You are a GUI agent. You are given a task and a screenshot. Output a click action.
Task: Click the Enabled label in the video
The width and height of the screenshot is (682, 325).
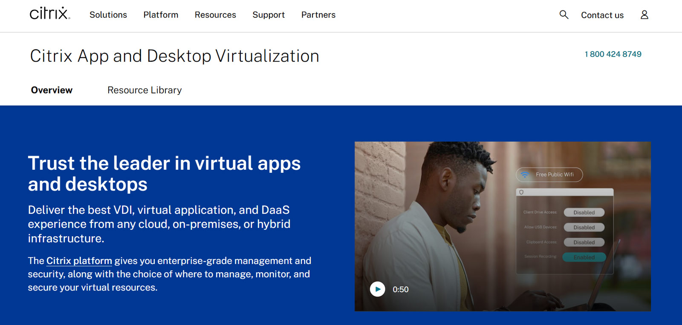click(x=584, y=257)
